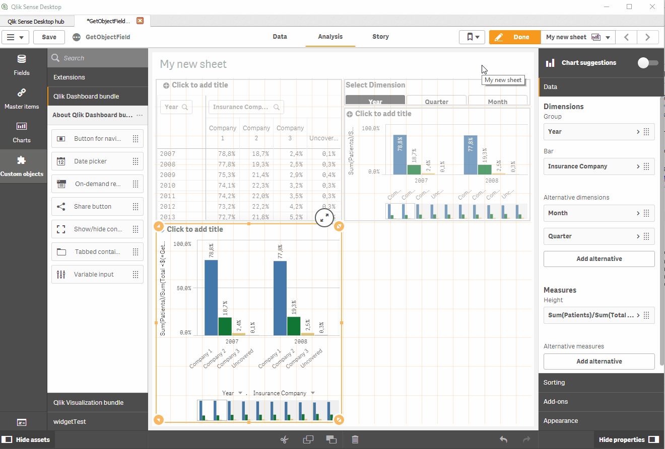Click the asset search field
Screen dimensions: 665x449
(98, 58)
